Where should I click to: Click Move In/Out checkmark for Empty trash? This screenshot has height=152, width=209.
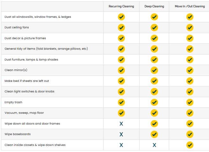(x=190, y=102)
